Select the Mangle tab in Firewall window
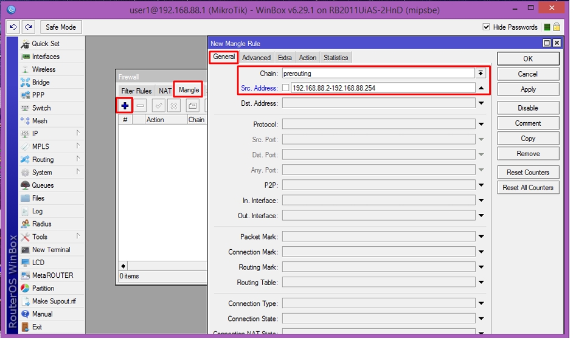 pos(189,90)
